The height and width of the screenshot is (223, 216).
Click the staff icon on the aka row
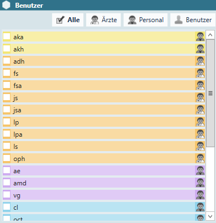tap(200, 37)
